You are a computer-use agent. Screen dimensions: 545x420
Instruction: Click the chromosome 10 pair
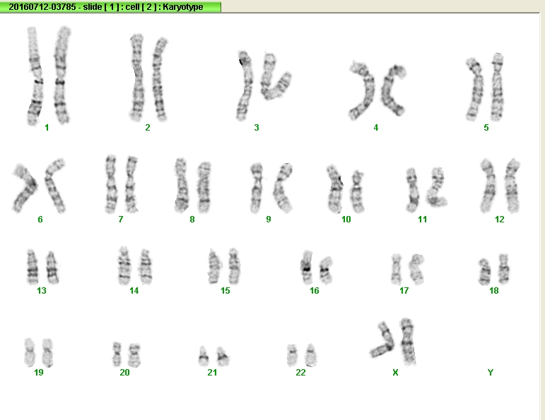(x=346, y=188)
